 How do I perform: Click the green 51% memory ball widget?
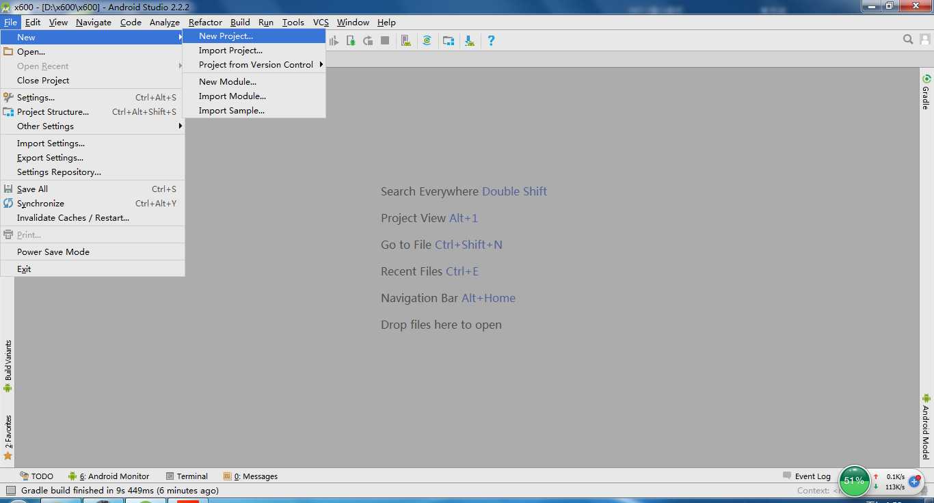click(854, 480)
